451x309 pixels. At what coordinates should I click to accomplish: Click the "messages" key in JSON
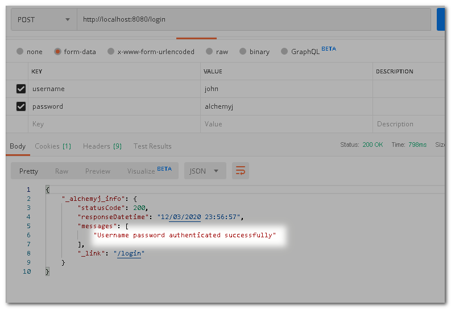(x=97, y=226)
